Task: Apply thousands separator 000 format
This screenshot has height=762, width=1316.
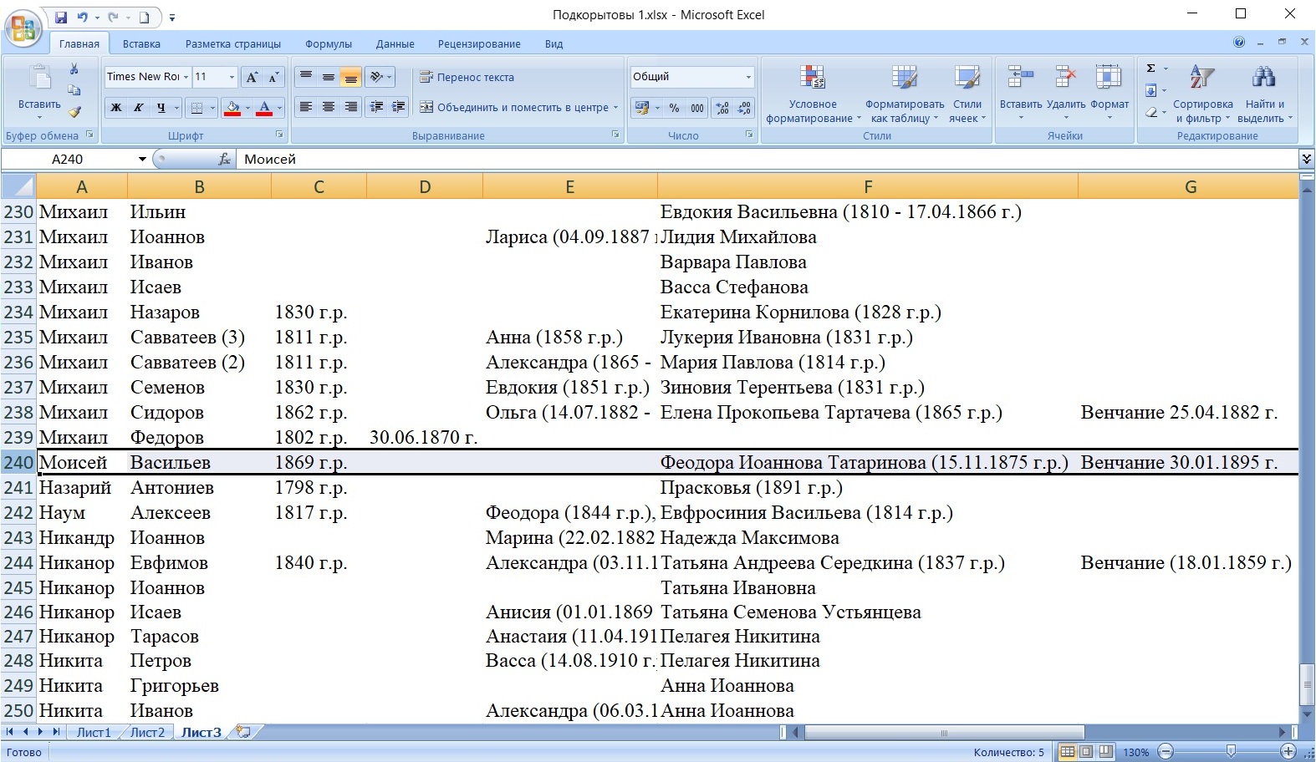Action: point(697,108)
